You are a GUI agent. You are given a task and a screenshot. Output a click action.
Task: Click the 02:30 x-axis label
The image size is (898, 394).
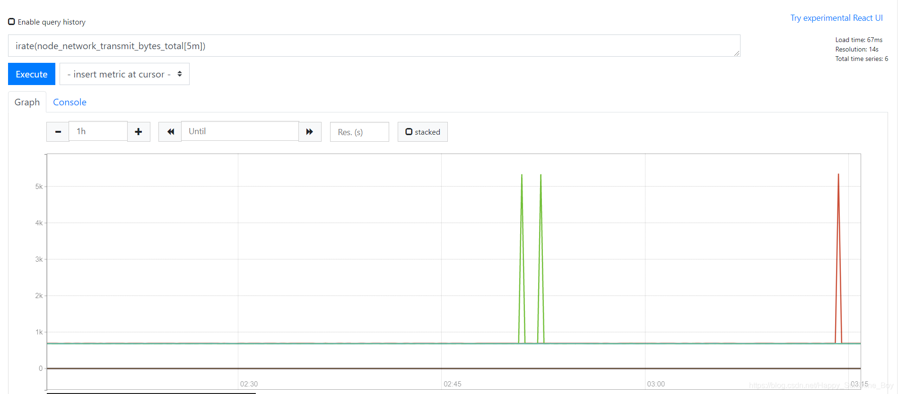point(249,384)
